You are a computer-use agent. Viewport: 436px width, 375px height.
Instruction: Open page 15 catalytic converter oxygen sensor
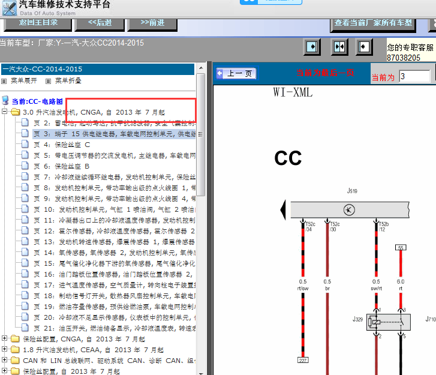[x=115, y=263]
